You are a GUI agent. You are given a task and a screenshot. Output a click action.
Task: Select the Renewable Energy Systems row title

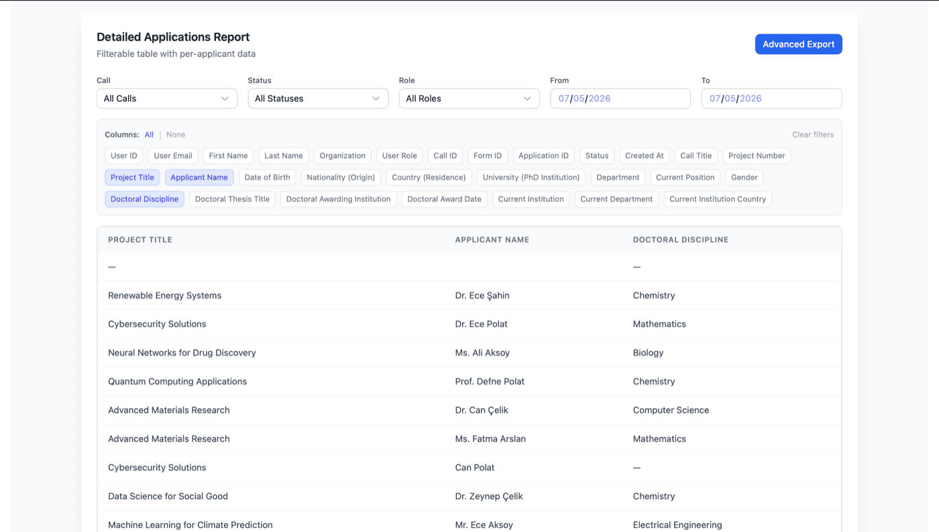click(165, 295)
